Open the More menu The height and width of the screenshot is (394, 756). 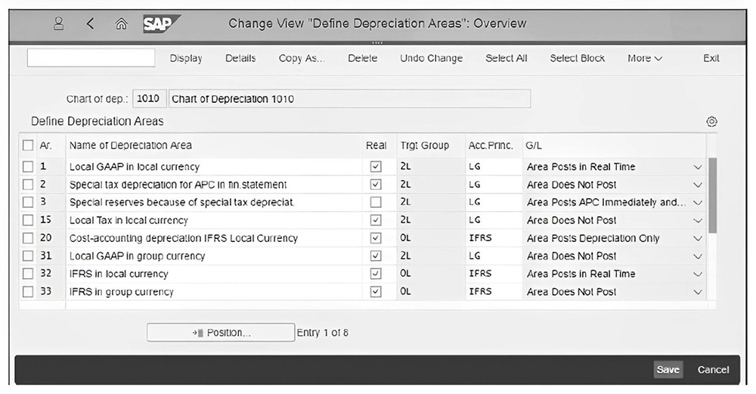(644, 58)
